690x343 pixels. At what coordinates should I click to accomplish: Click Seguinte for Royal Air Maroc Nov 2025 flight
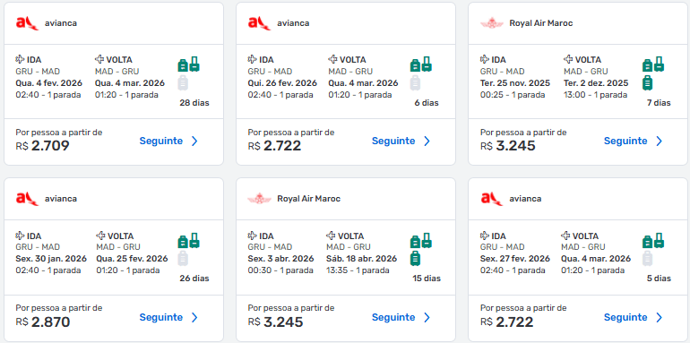(625, 141)
